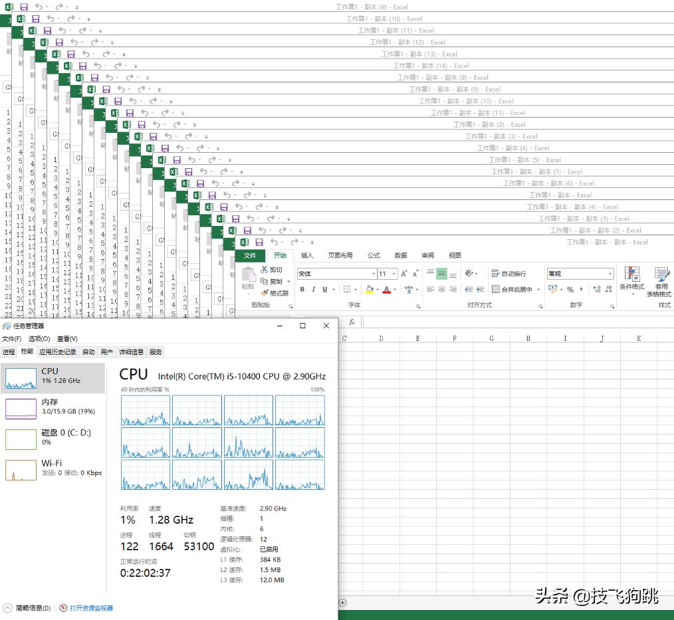Open number format 常规 dropdown
The height and width of the screenshot is (620, 674).
coord(610,274)
